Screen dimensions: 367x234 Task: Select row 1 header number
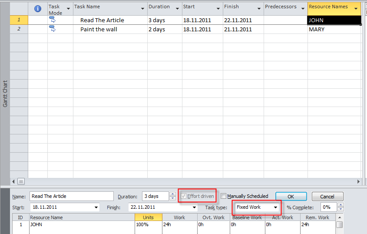[x=19, y=20]
